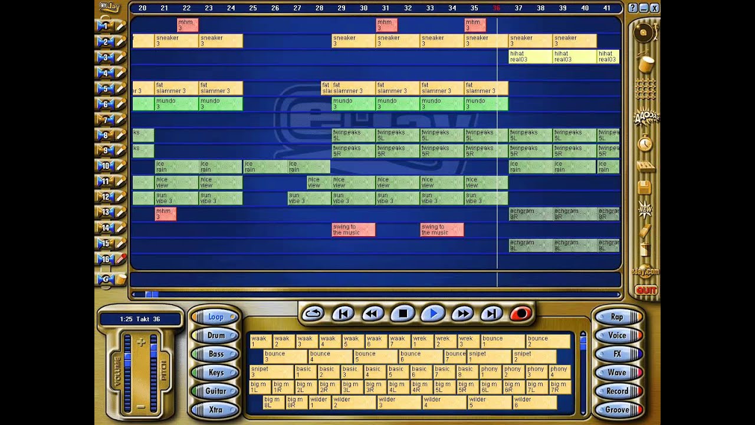This screenshot has width=755, height=425.
Task: Select the Rap sample category
Action: tap(619, 317)
